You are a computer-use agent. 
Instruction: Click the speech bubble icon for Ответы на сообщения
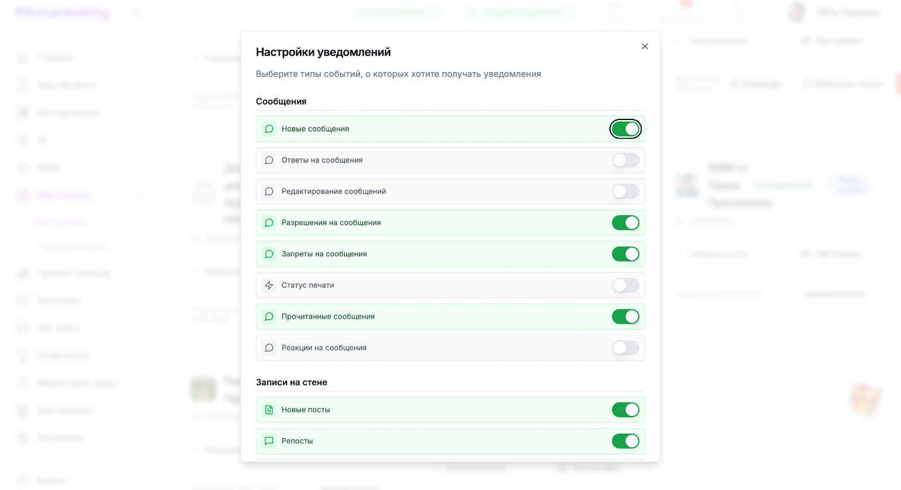pyautogui.click(x=269, y=161)
